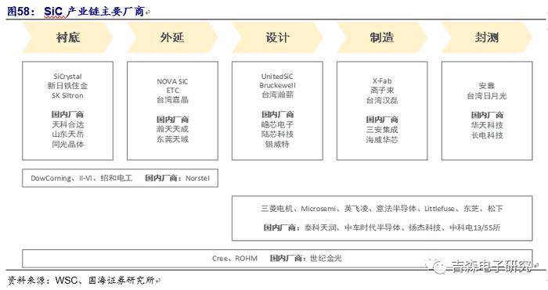Select the 外延 arrow header
This screenshot has height=290, width=548.
[173, 38]
